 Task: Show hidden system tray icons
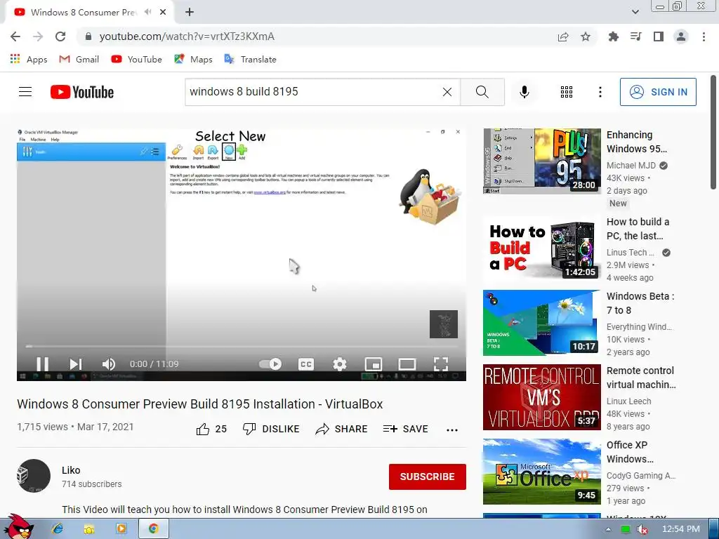tap(609, 529)
